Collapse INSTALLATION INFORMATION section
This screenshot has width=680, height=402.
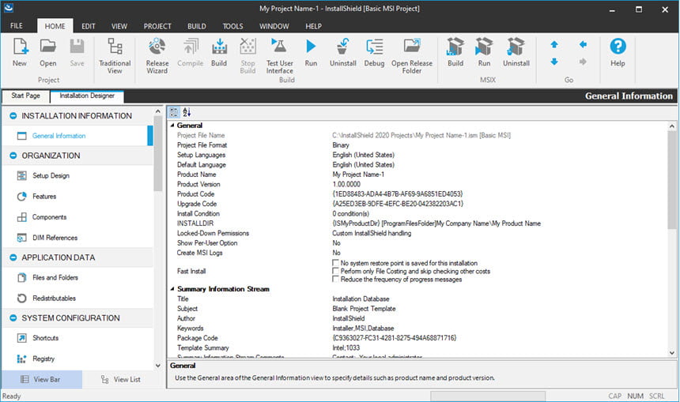coord(13,116)
